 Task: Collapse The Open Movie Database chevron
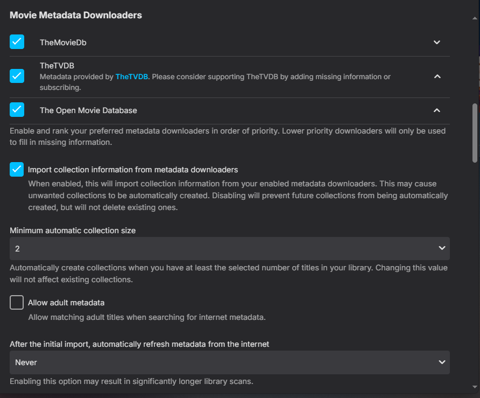437,110
